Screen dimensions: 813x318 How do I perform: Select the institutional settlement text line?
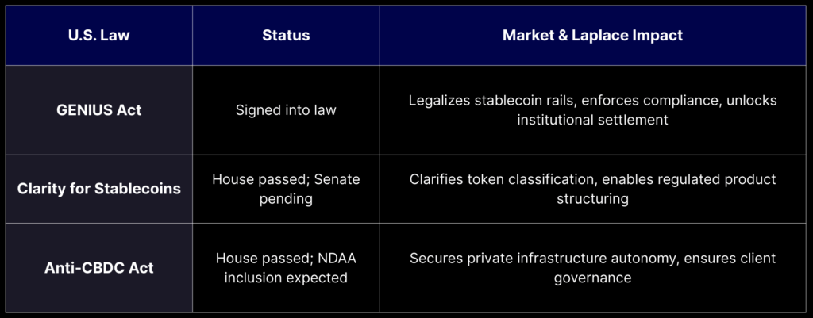point(592,121)
